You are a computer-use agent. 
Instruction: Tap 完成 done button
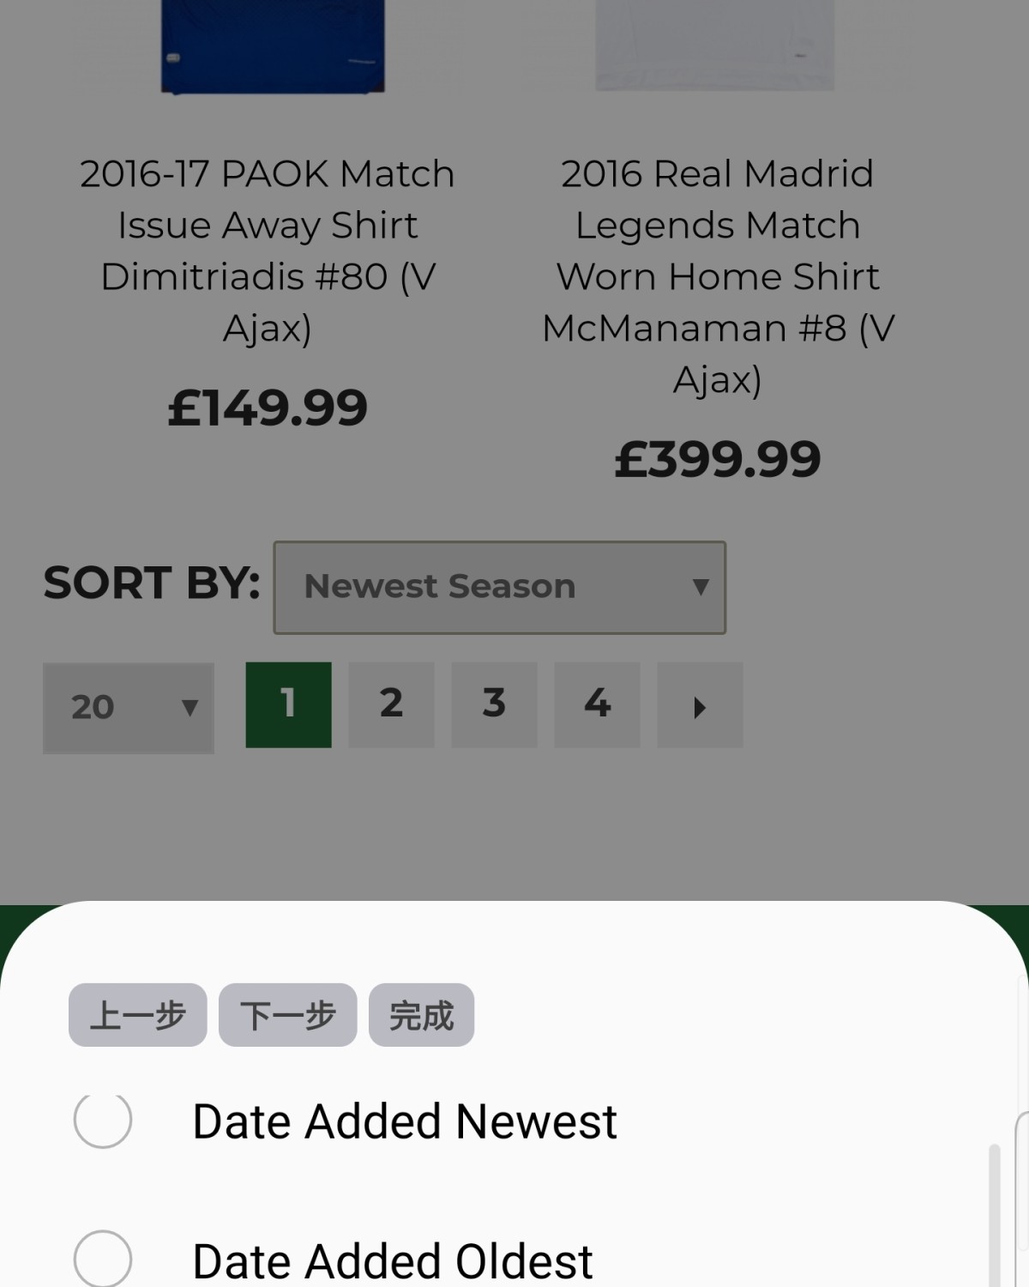coord(422,1015)
